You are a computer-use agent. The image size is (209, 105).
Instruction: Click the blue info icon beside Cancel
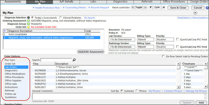[207, 8]
